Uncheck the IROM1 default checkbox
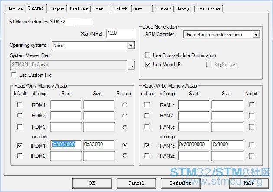Image resolution: width=273 pixels, height=192 pixels. pos(19,146)
